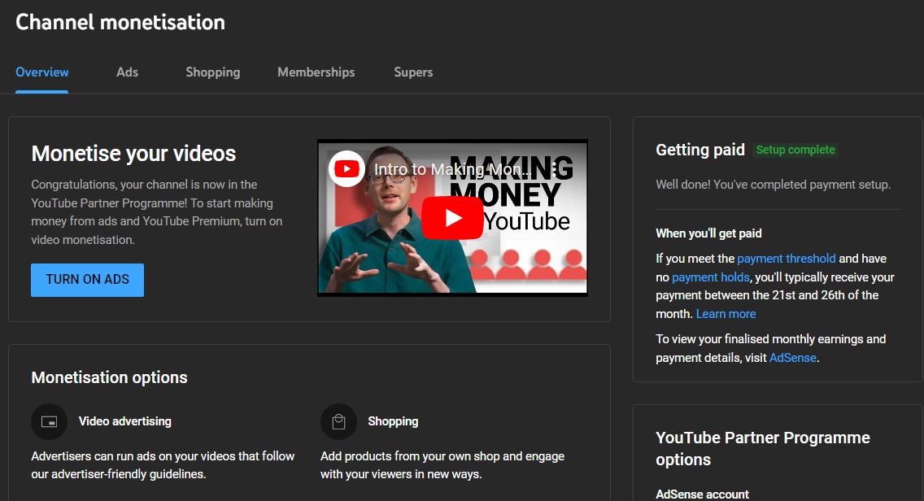Click the Monetise your videos heading
Viewport: 924px width, 501px height.
(133, 153)
